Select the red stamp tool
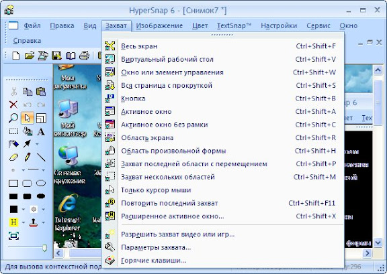The width and height of the screenshot is (387, 274). 34,222
